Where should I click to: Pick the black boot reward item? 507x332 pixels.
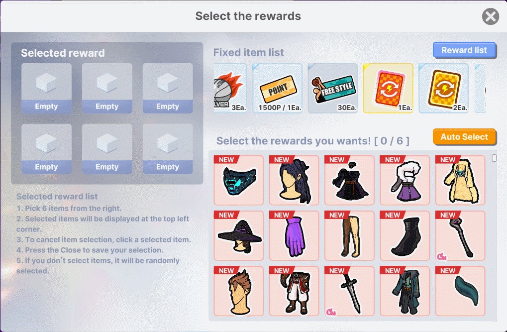point(405,235)
